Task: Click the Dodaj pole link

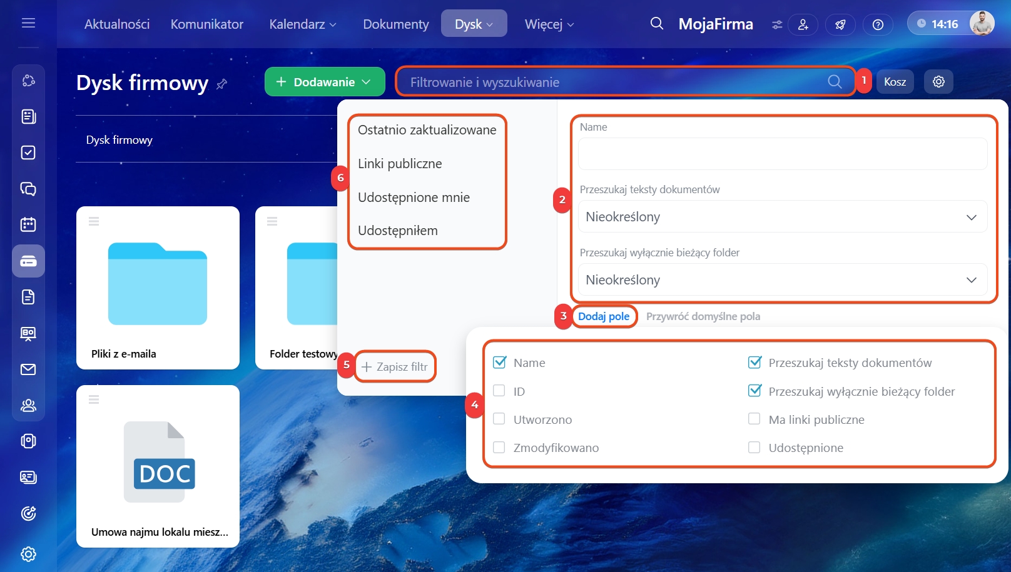Action: (x=604, y=316)
